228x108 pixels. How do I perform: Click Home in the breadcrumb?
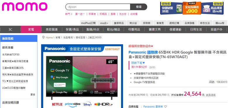point(49,38)
